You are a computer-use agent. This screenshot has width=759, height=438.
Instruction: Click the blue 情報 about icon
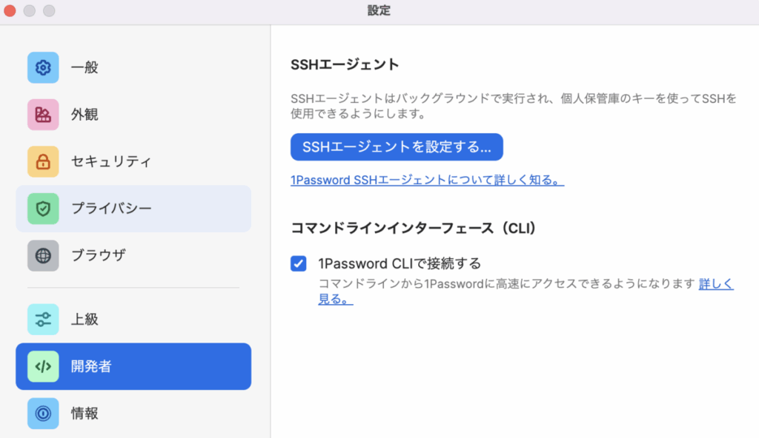click(43, 414)
